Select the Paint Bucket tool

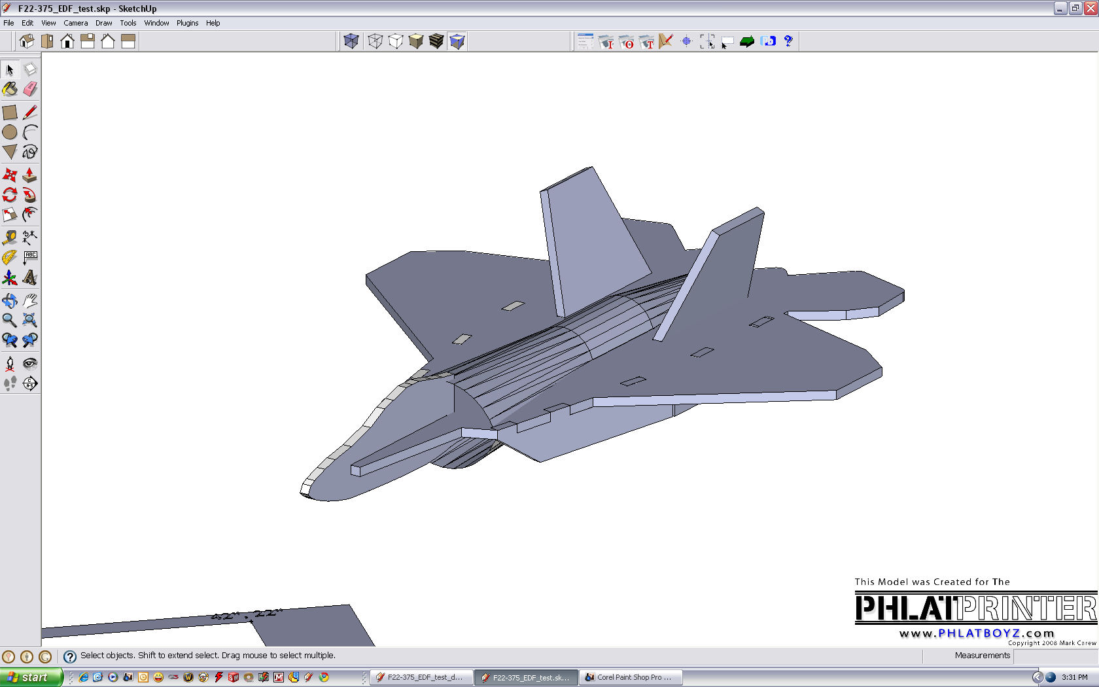[x=10, y=89]
